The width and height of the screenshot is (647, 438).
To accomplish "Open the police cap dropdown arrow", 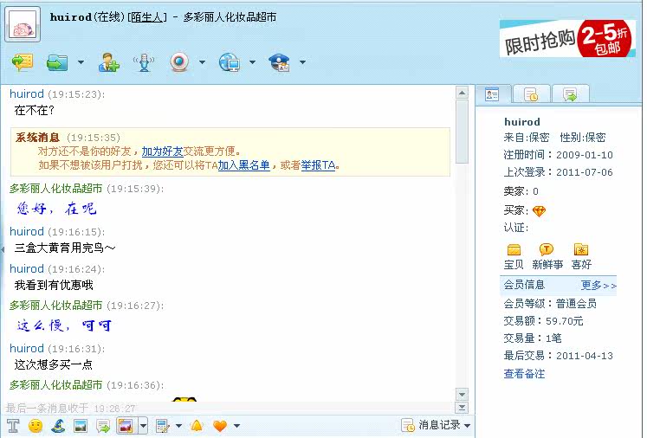I will (x=303, y=62).
